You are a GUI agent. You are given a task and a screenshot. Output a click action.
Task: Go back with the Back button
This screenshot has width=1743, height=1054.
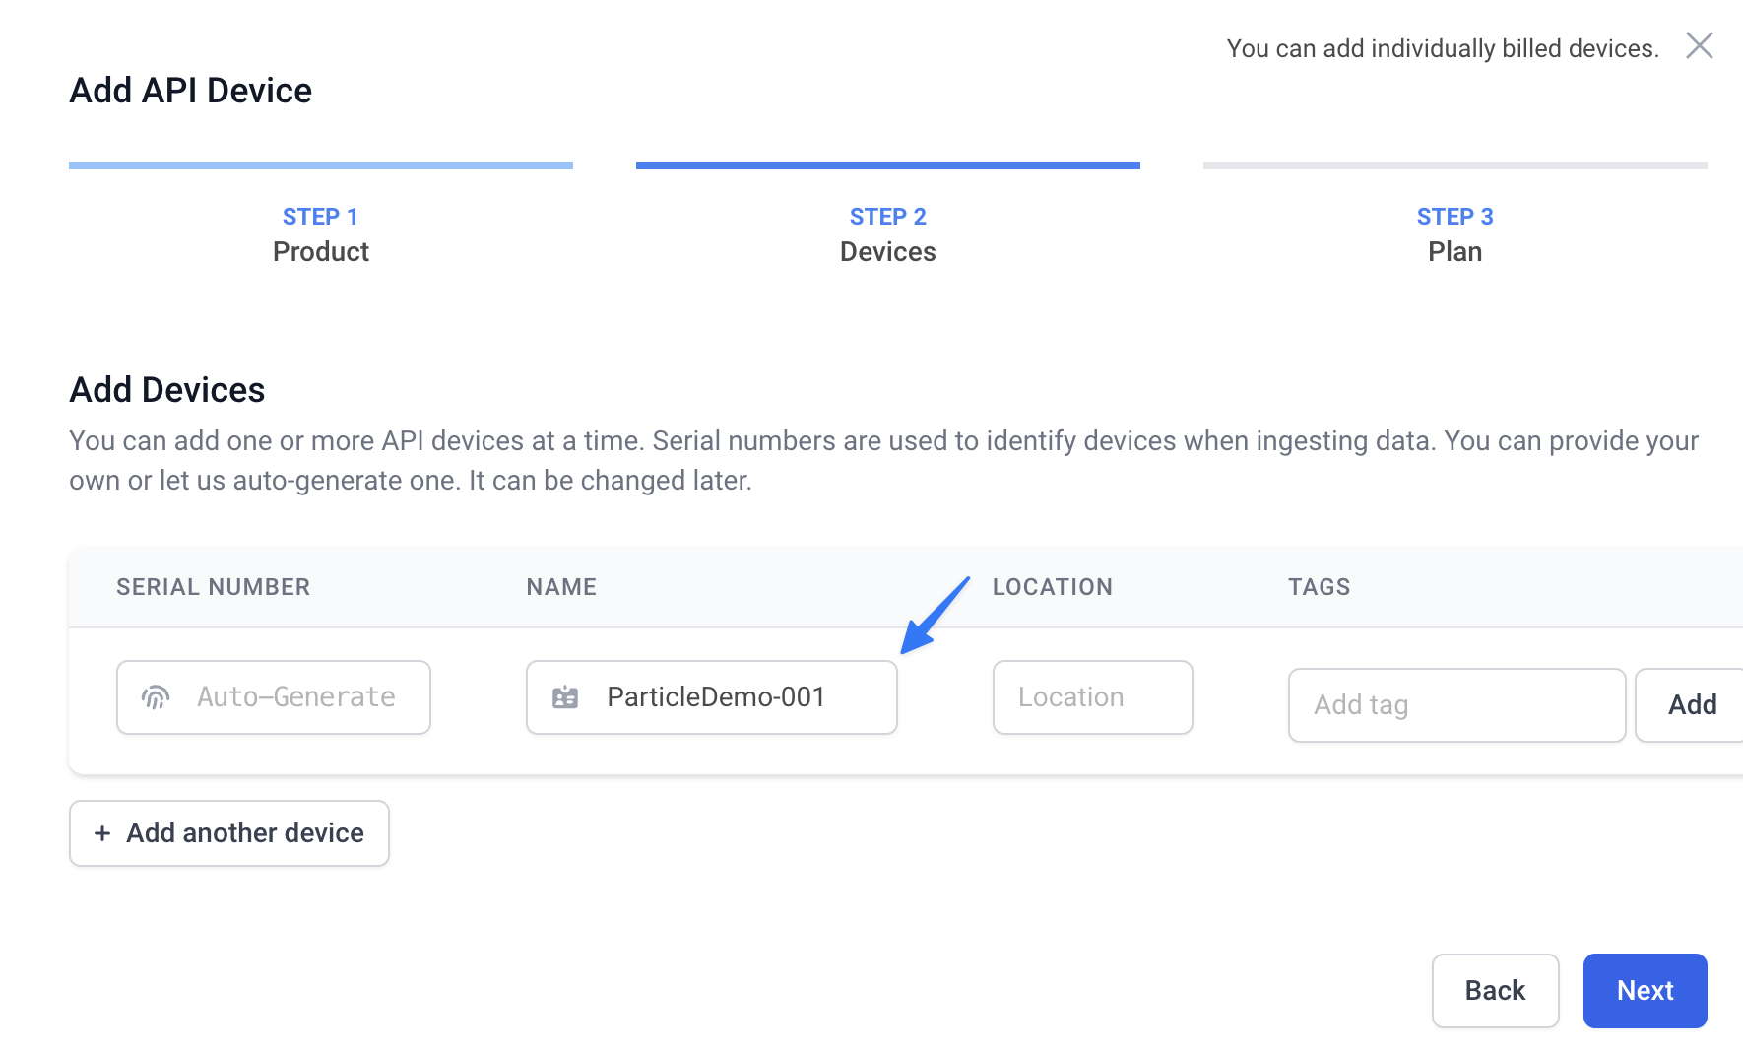[x=1495, y=991]
